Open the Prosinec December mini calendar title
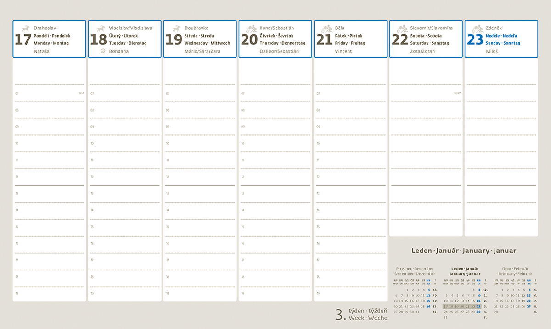Viewport: 551px width, 329px height. coord(415,271)
